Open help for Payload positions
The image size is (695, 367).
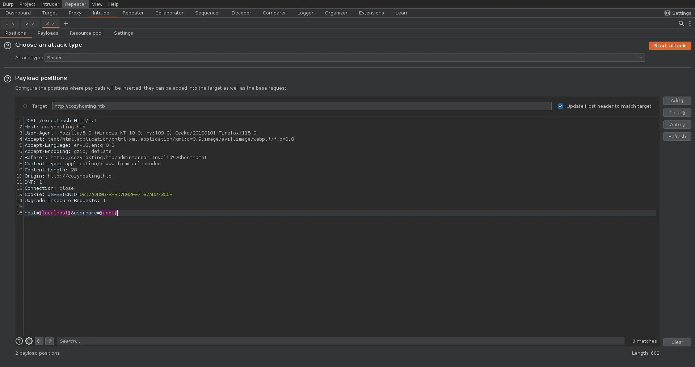coord(8,79)
